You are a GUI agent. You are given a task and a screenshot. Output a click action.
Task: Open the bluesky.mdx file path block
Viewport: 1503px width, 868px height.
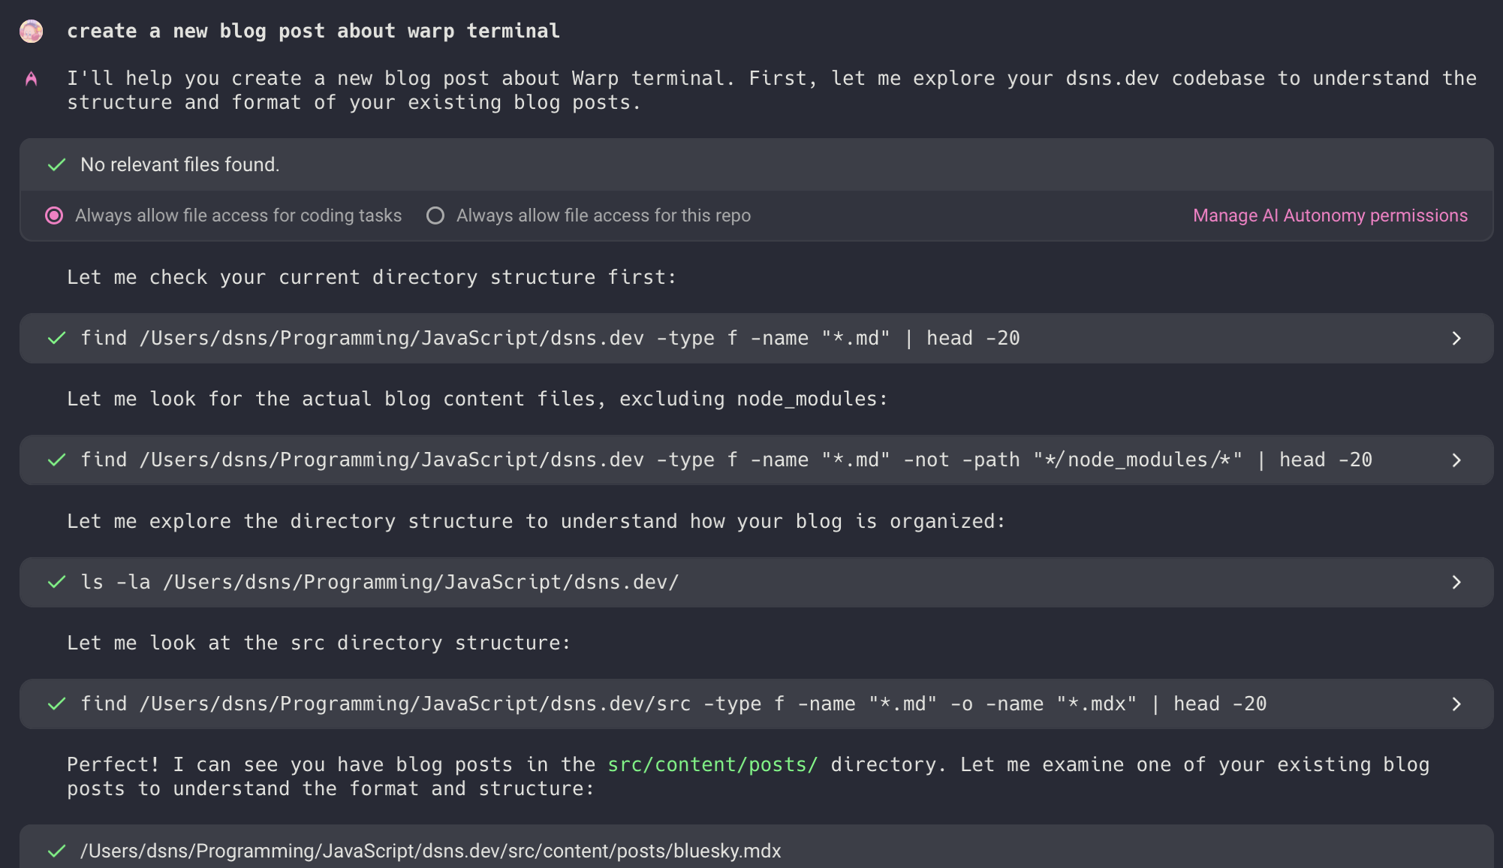point(430,851)
